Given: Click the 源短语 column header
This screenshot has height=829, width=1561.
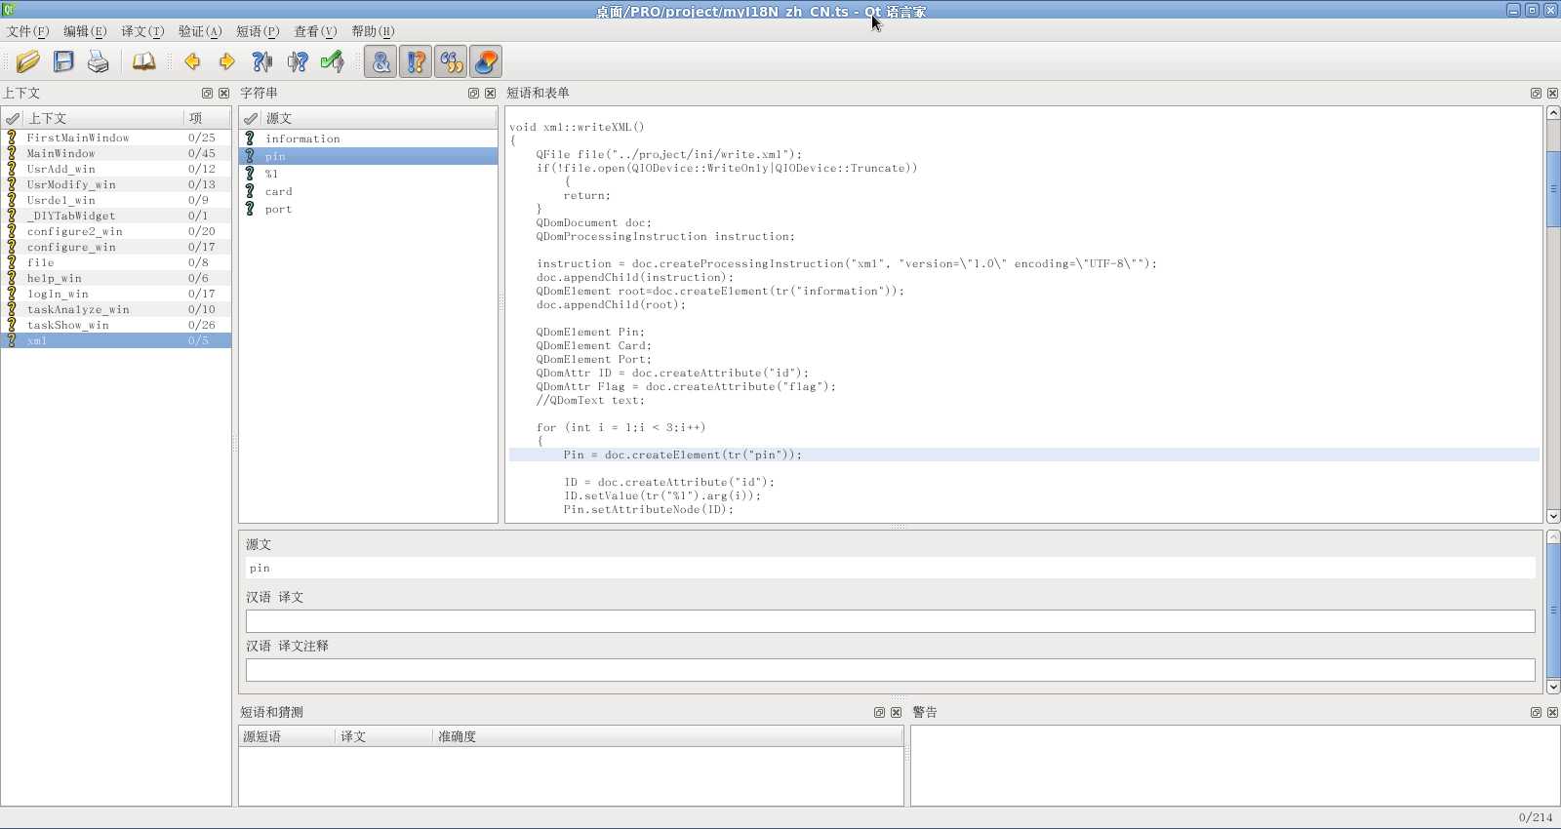Looking at the screenshot, I should click(x=287, y=736).
